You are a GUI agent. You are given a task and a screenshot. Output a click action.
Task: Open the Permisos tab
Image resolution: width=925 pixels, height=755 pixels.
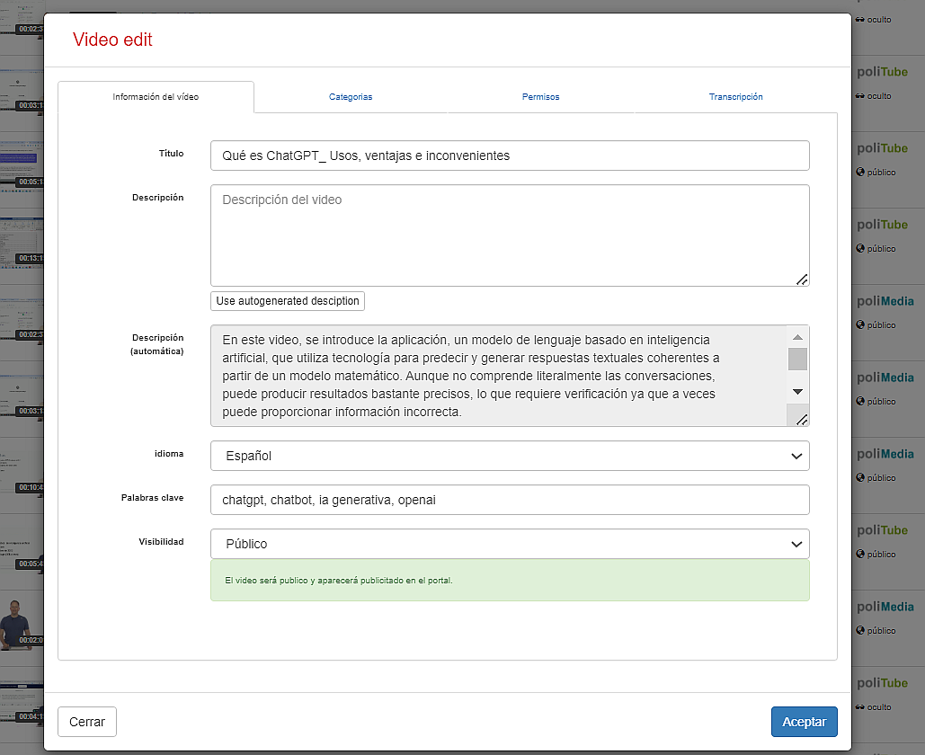coord(540,97)
